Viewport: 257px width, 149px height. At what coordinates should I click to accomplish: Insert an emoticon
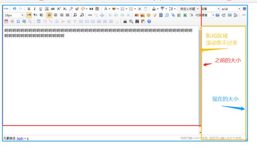point(149,15)
